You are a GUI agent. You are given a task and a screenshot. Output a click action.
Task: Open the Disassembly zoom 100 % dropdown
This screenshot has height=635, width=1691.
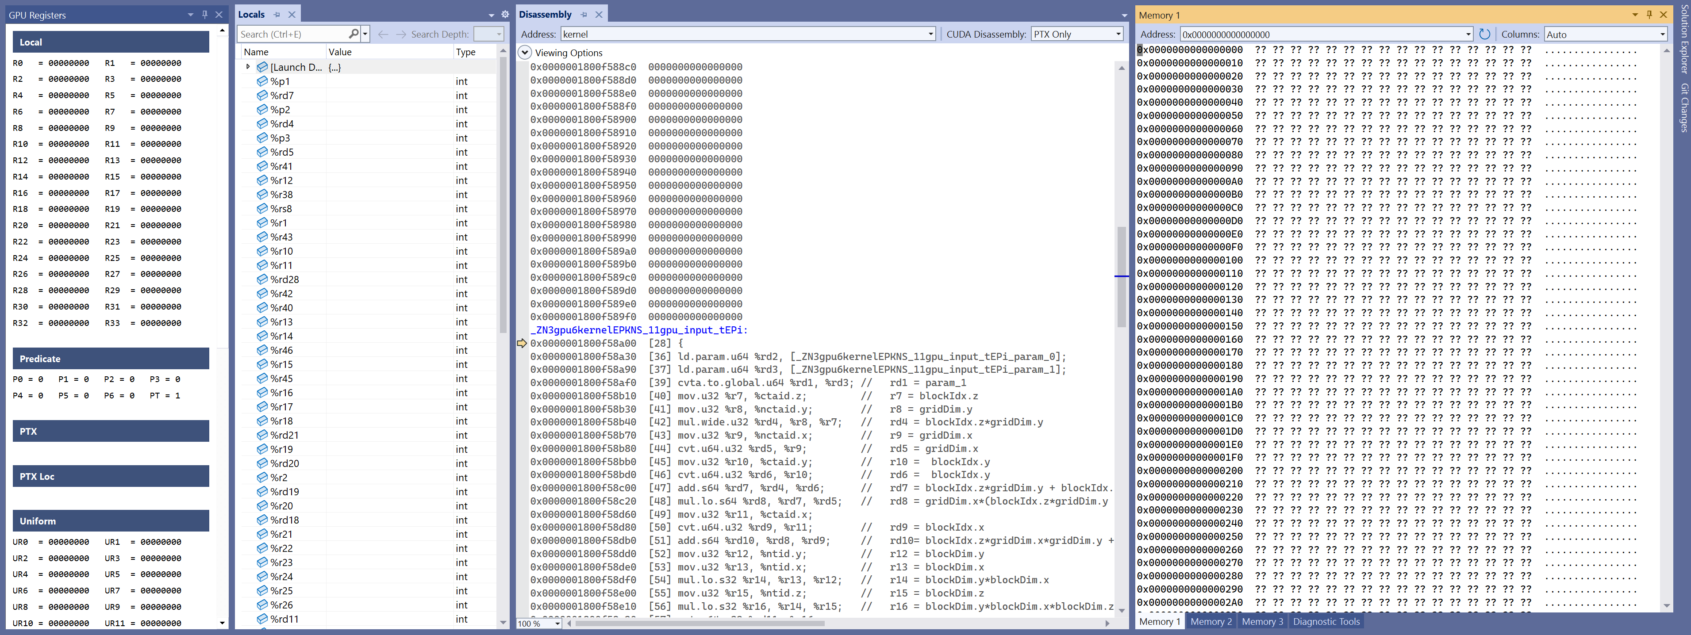tap(557, 623)
